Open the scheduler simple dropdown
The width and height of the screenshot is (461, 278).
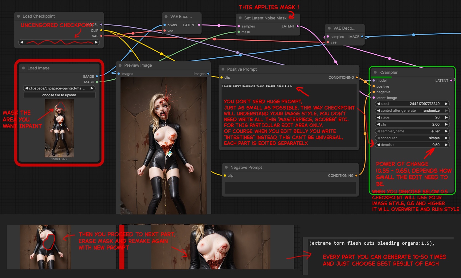412,138
